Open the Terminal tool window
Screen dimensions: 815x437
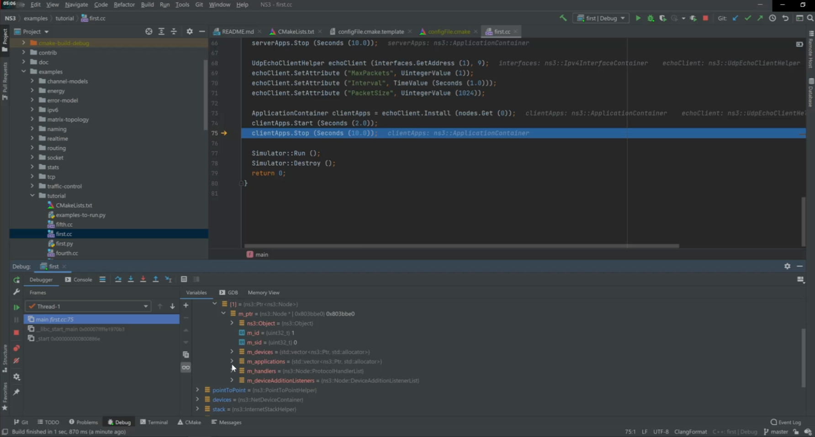(154, 422)
